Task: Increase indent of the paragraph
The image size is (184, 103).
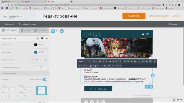Action: (143, 62)
